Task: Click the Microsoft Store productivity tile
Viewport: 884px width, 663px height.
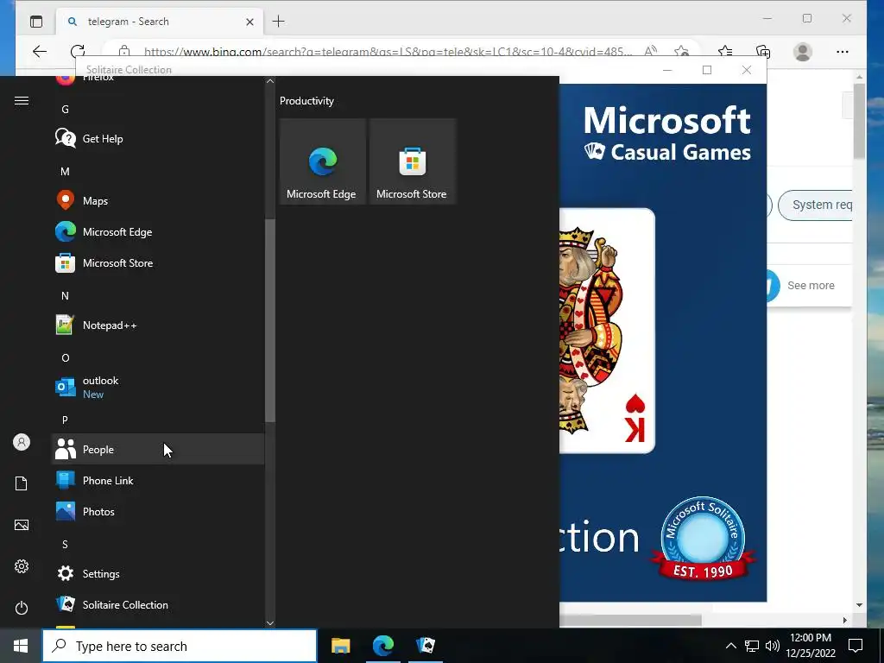Action: click(x=412, y=161)
